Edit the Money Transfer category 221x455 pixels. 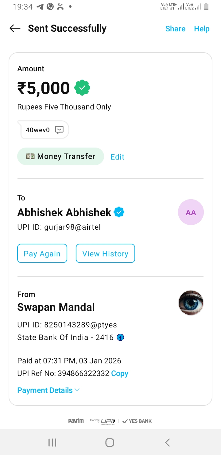click(x=117, y=157)
